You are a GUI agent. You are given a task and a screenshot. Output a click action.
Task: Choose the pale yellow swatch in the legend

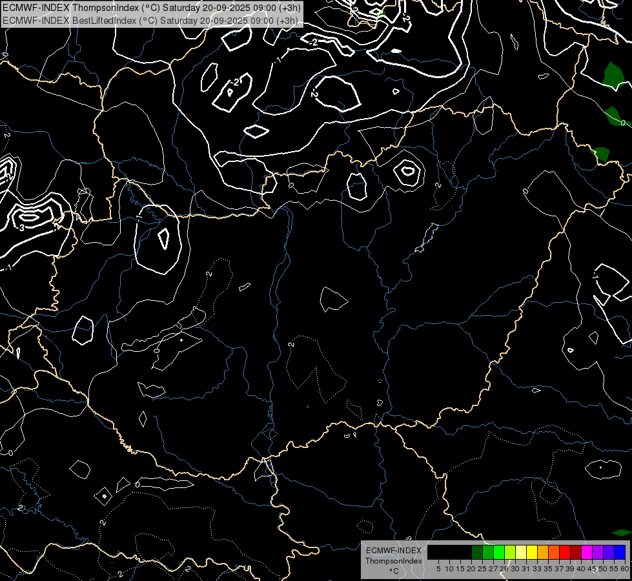click(x=521, y=552)
